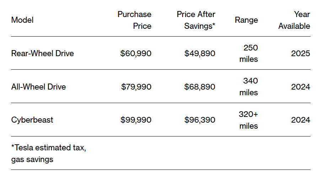Click Cyberbeast's 2024 year available cell
The height and width of the screenshot is (177, 323).
click(x=301, y=120)
